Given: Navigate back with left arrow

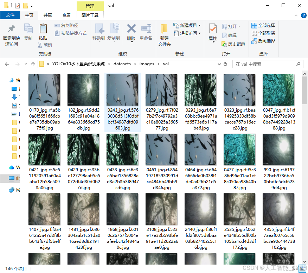Looking at the screenshot, I should click(7, 64).
